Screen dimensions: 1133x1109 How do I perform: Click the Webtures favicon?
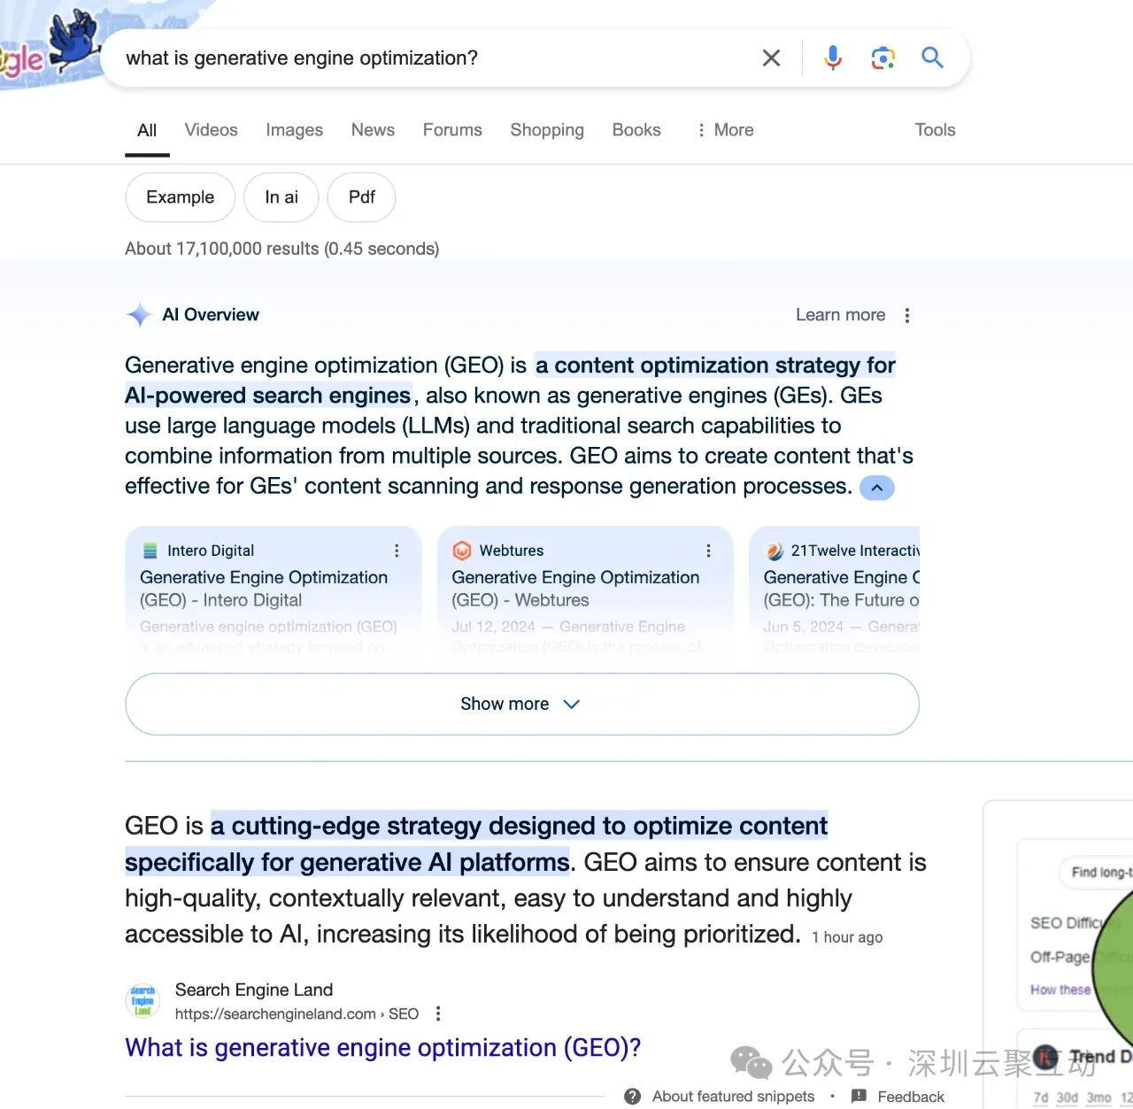461,551
